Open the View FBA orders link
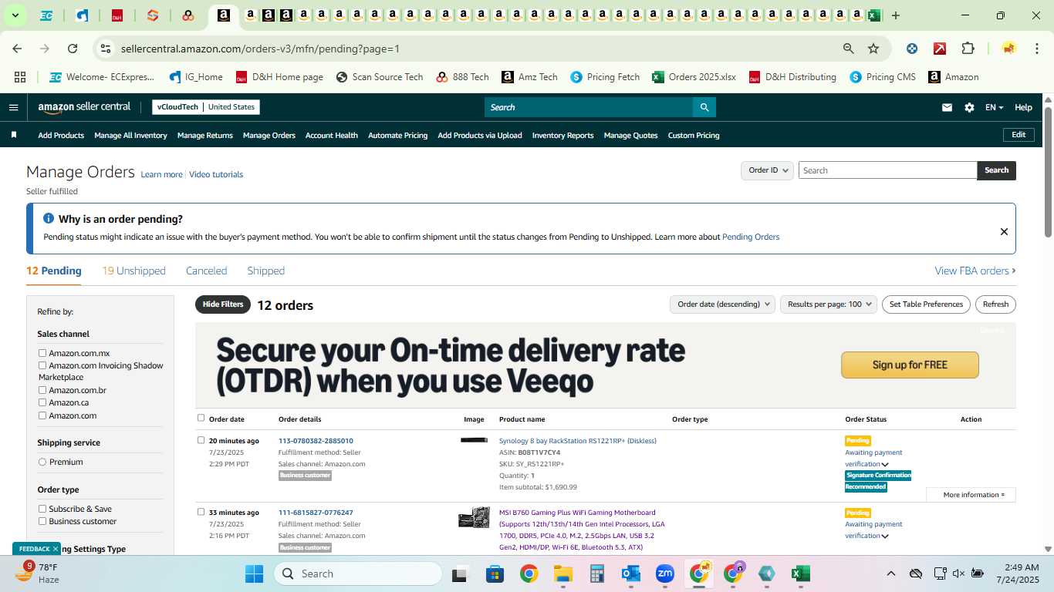 tap(975, 271)
